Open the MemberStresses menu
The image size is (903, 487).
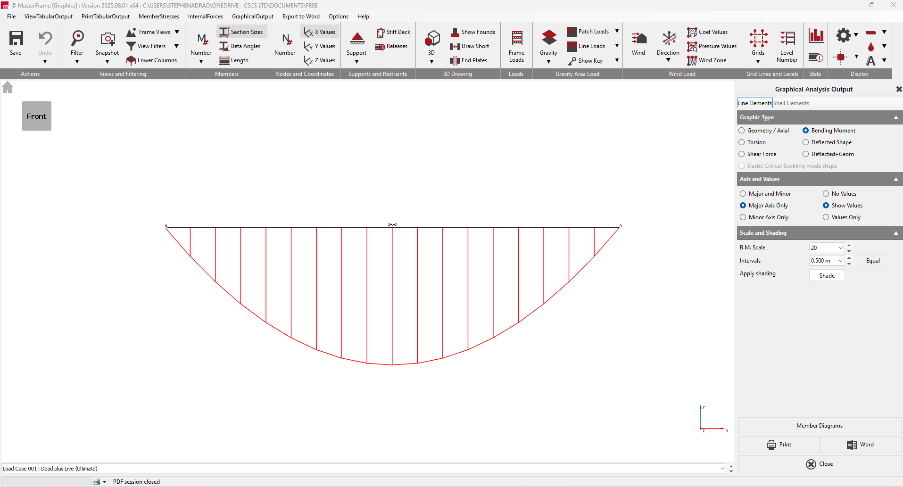[159, 17]
